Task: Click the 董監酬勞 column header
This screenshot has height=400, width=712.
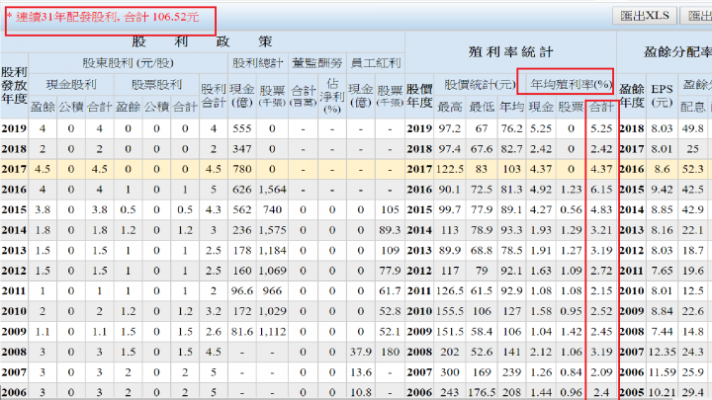Action: coord(317,63)
